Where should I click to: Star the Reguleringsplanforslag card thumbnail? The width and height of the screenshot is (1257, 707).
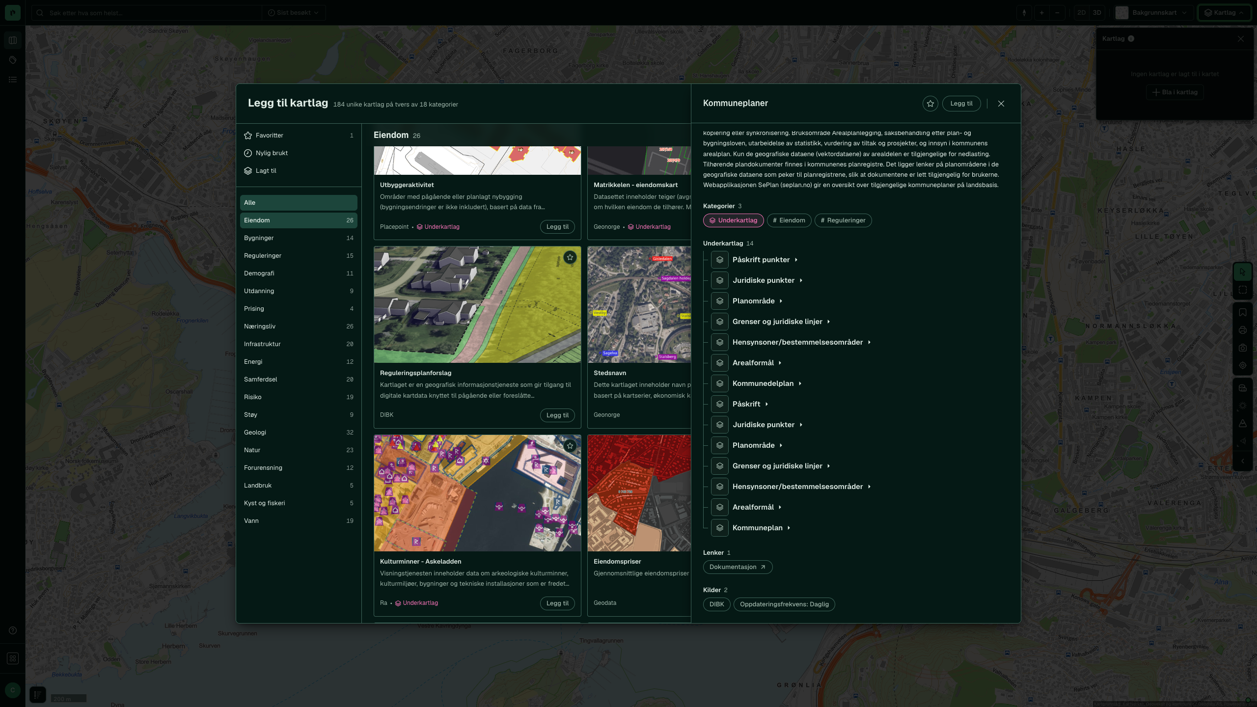point(570,257)
